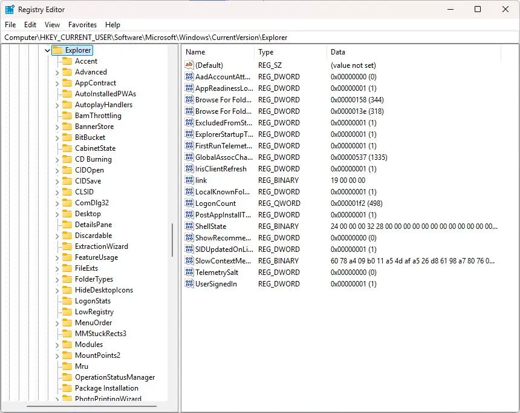Select the CLSID key label
Viewport: 520px width, 413px height.
click(84, 192)
